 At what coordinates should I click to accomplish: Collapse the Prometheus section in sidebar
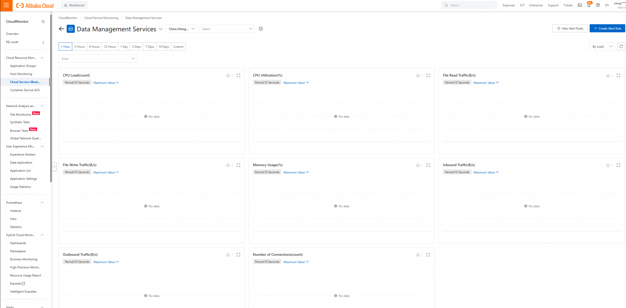(x=42, y=203)
